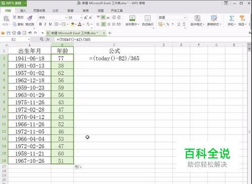The height and width of the screenshot is (184, 252).
Task: Open the borders dropdown arrow
Action: coord(60,24)
